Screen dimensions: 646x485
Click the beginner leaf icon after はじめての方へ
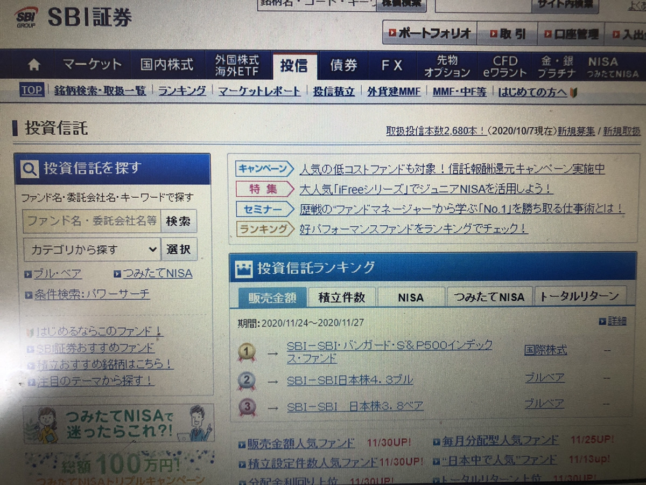tap(573, 92)
